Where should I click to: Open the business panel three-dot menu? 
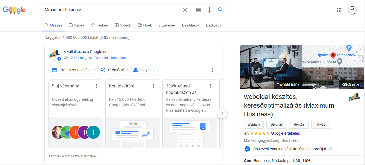coord(213,70)
